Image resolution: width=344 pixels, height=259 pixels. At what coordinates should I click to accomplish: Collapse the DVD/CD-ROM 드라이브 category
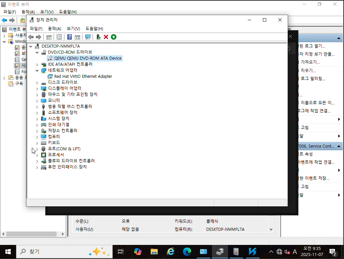click(37, 52)
